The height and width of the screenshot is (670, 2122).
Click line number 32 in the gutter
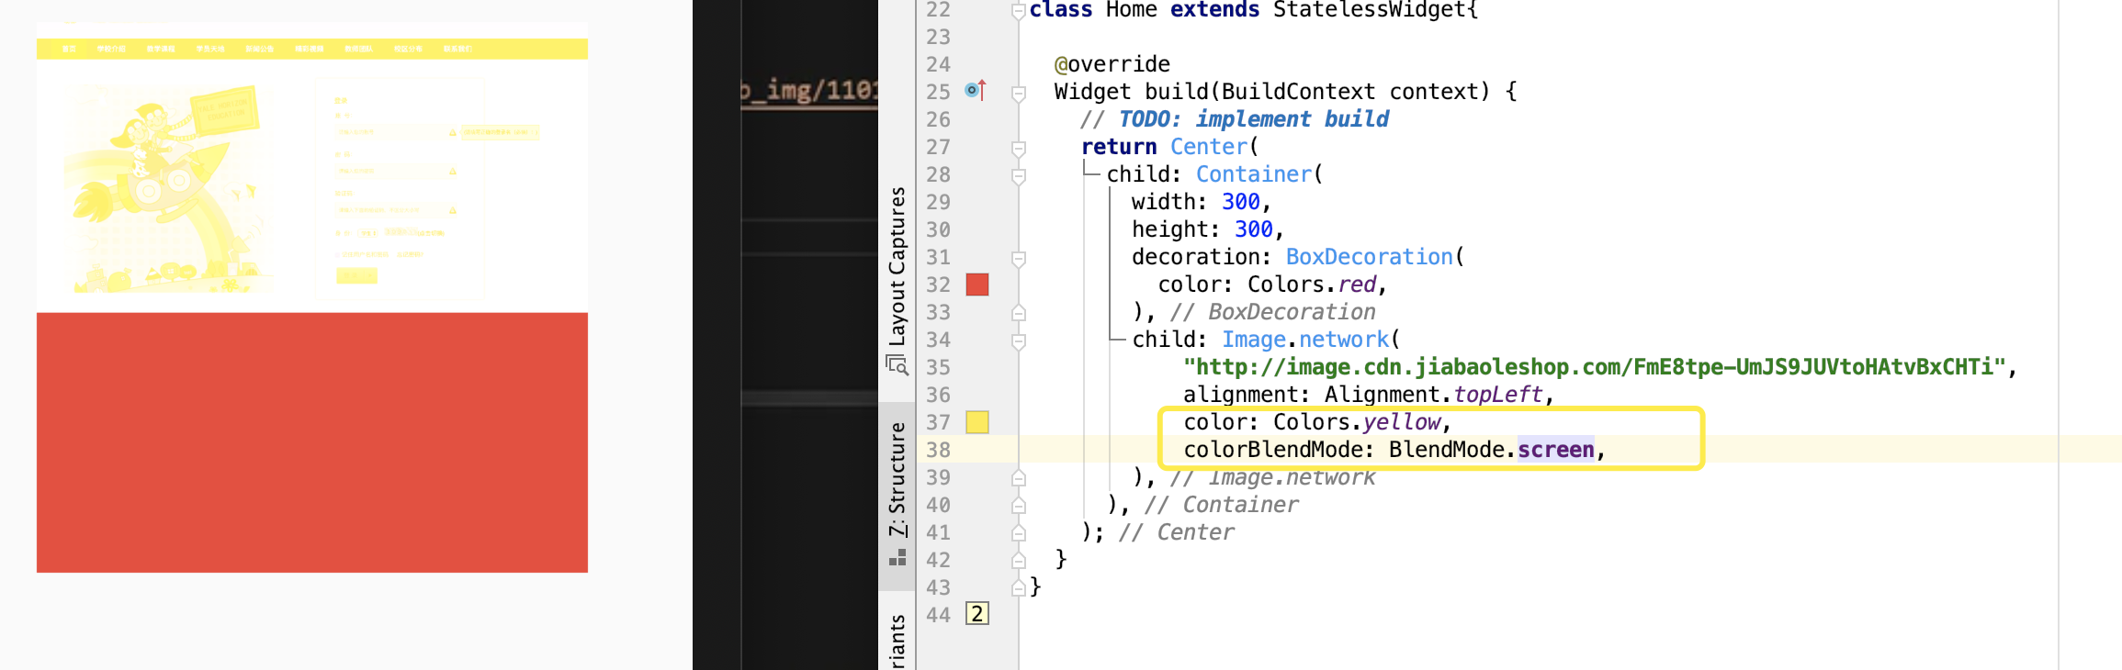point(938,285)
